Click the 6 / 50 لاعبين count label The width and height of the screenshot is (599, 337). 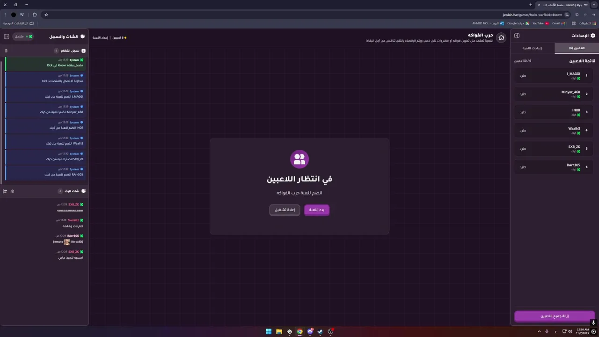tap(523, 61)
